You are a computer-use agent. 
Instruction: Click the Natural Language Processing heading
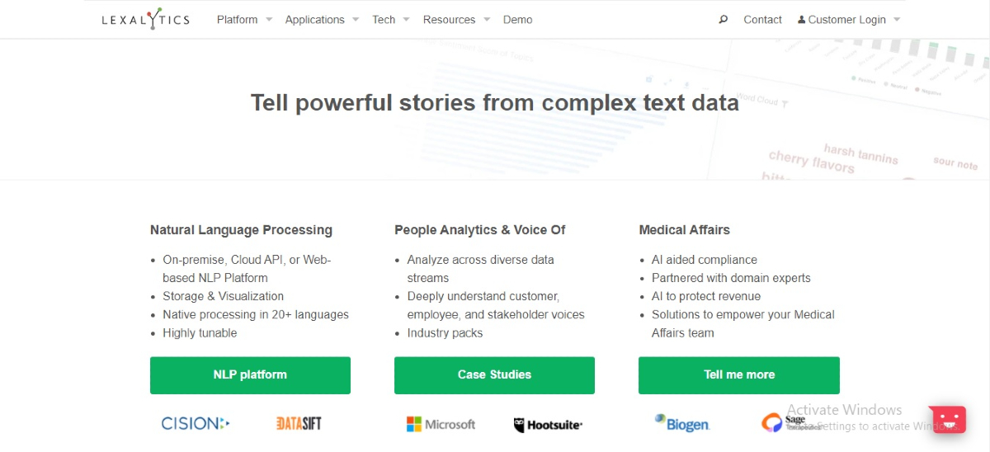click(241, 230)
